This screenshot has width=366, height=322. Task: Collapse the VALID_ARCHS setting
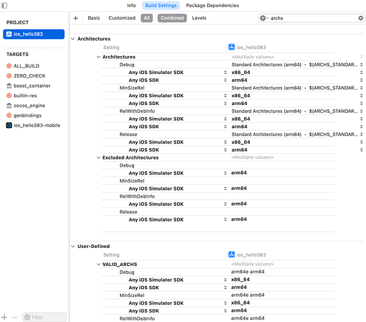[99, 264]
